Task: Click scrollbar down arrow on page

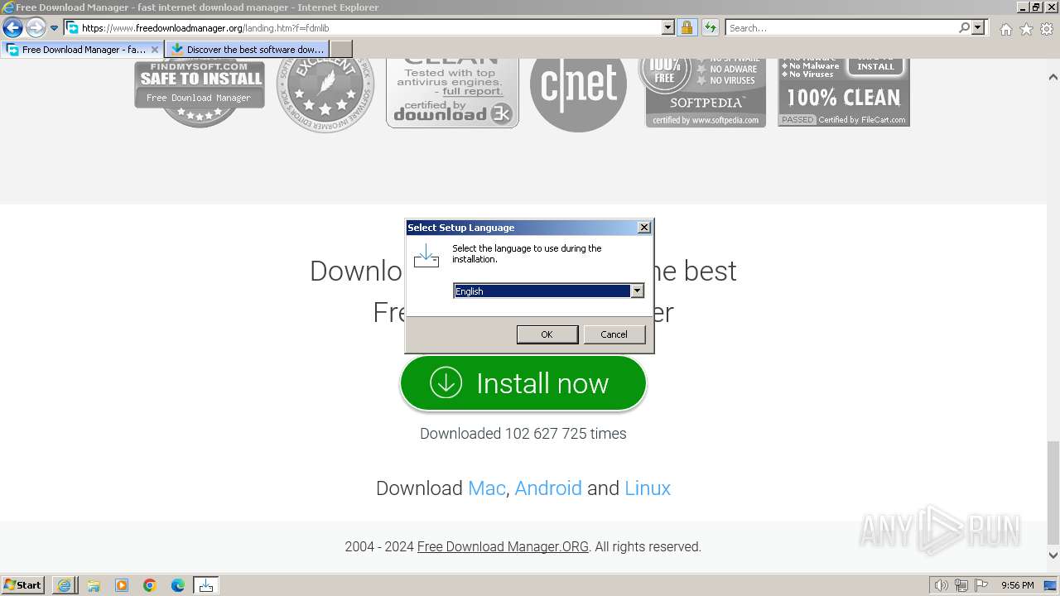Action: 1053,555
